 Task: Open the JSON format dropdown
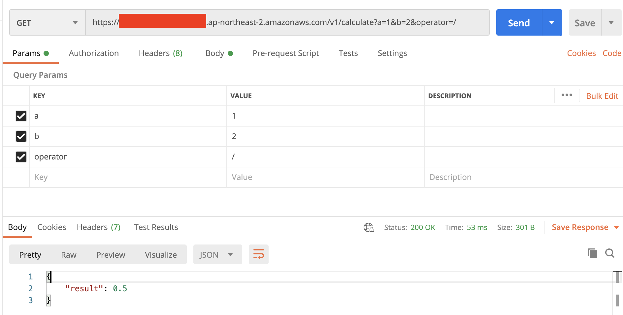pos(217,255)
